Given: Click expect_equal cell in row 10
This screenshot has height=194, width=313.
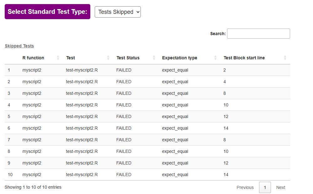Looking at the screenshot, I should pyautogui.click(x=175, y=175).
